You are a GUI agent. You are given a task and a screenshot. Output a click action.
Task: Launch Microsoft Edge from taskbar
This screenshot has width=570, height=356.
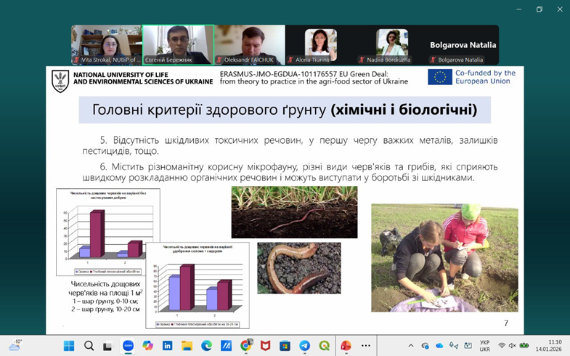tap(206, 345)
